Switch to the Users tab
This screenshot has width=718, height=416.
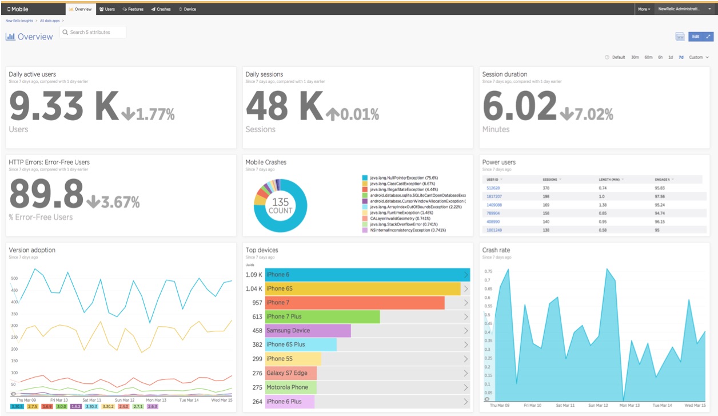pos(107,9)
